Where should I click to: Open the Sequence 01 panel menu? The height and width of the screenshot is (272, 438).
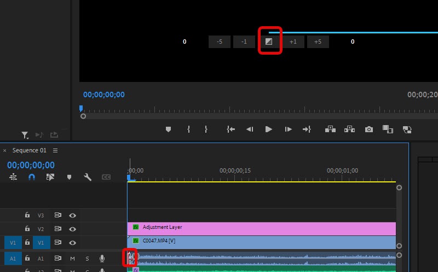(55, 150)
